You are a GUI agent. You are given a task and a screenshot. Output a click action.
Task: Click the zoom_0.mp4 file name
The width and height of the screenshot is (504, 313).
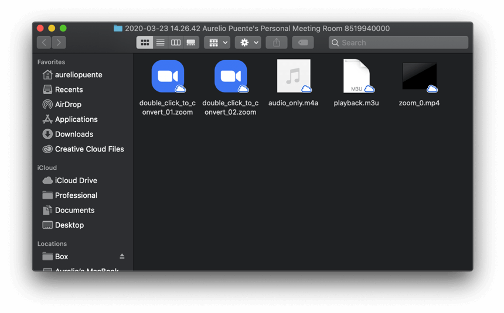click(419, 103)
